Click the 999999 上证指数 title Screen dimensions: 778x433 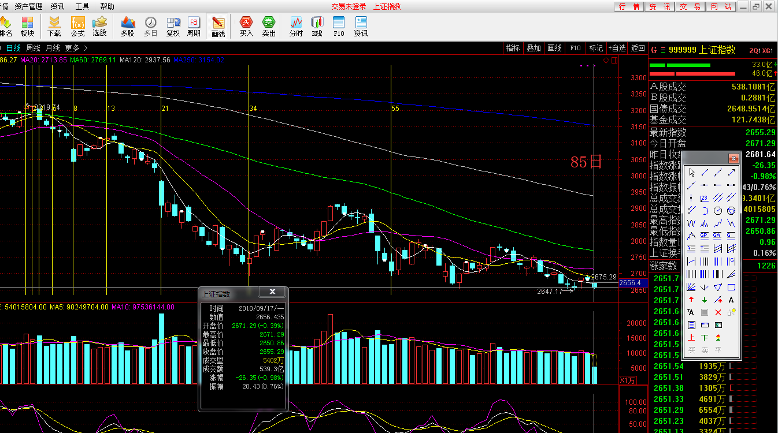coord(702,50)
